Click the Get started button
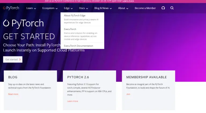This screenshot has width=206, height=113. tap(13, 60)
